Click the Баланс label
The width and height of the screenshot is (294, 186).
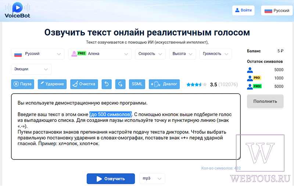pyautogui.click(x=254, y=51)
